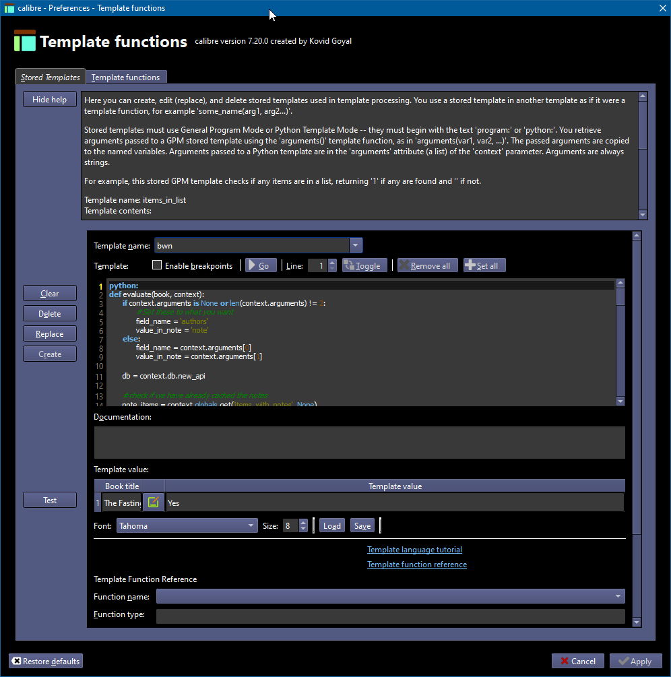Expand the Function name combo box
Viewport: 671px width, 677px height.
pos(390,596)
